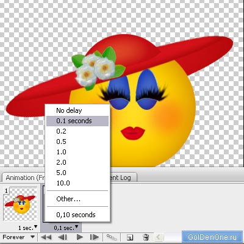Choose 0.1 seconds frame delay

(77, 121)
